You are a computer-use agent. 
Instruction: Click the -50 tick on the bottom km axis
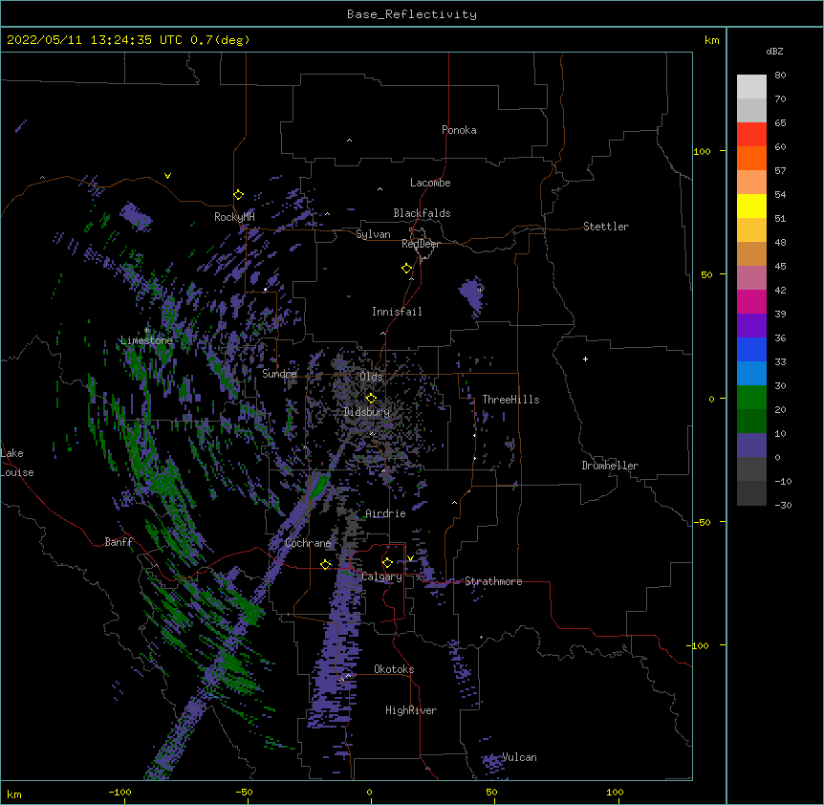pyautogui.click(x=244, y=793)
